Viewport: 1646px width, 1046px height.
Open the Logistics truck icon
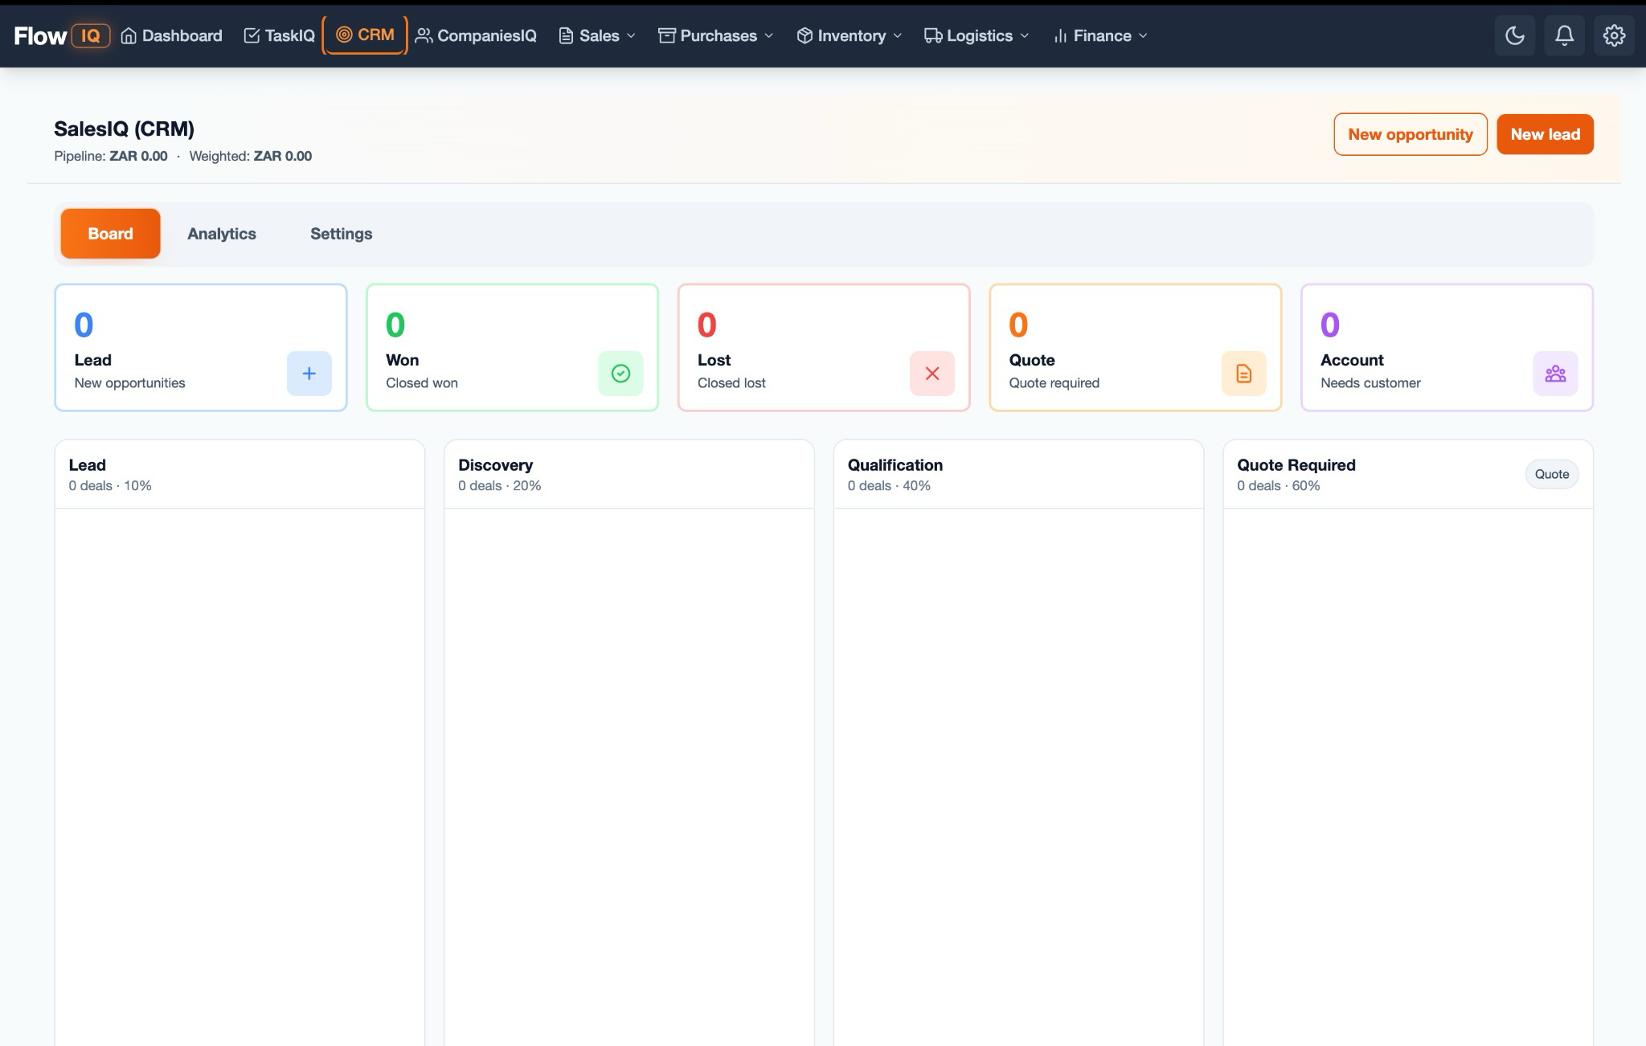pos(933,35)
